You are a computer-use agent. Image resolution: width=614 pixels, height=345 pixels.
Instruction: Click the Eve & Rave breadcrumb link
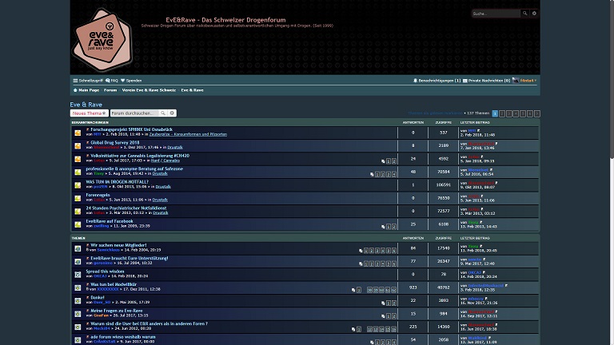[192, 90]
